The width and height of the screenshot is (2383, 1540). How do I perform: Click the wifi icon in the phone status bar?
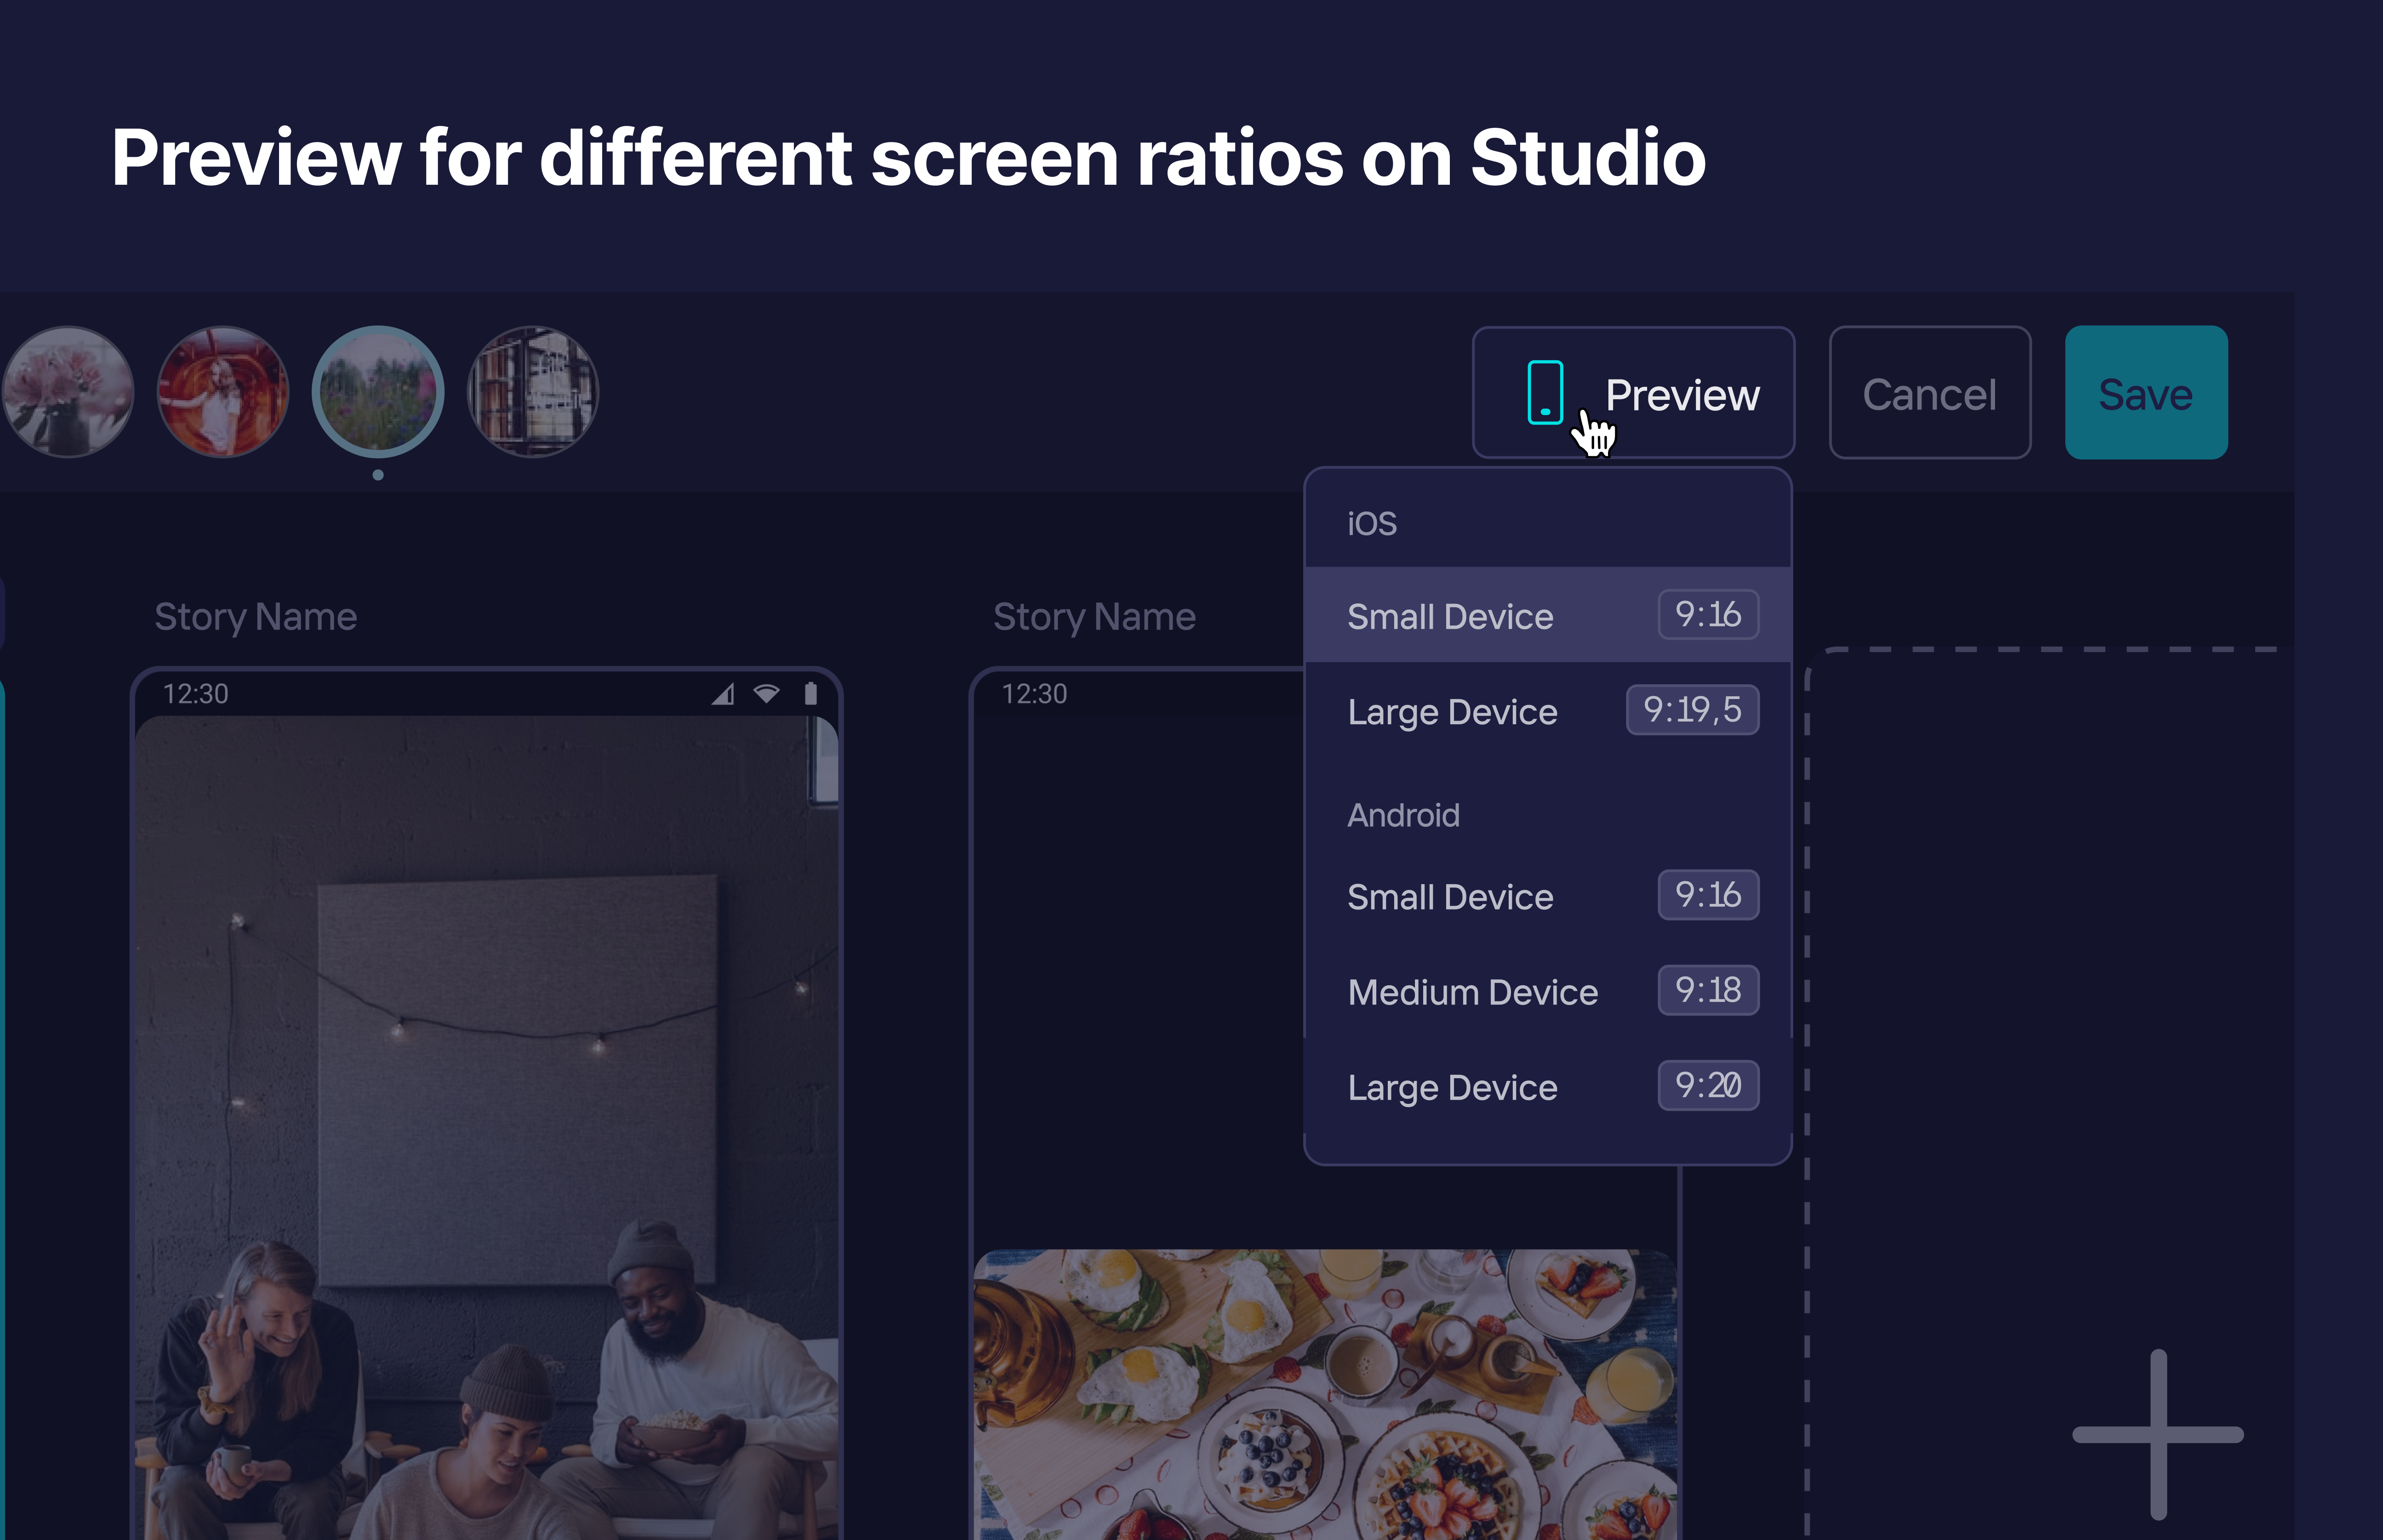(766, 693)
